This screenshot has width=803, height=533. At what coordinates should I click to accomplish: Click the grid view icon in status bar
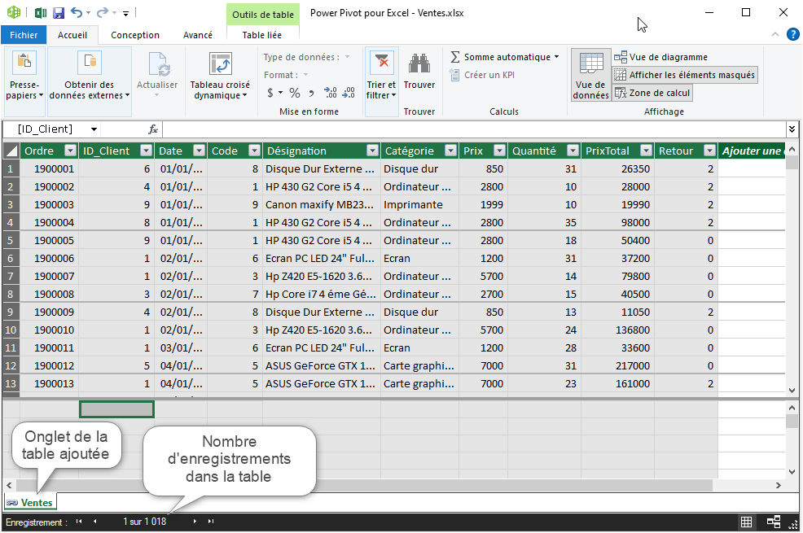pyautogui.click(x=746, y=522)
